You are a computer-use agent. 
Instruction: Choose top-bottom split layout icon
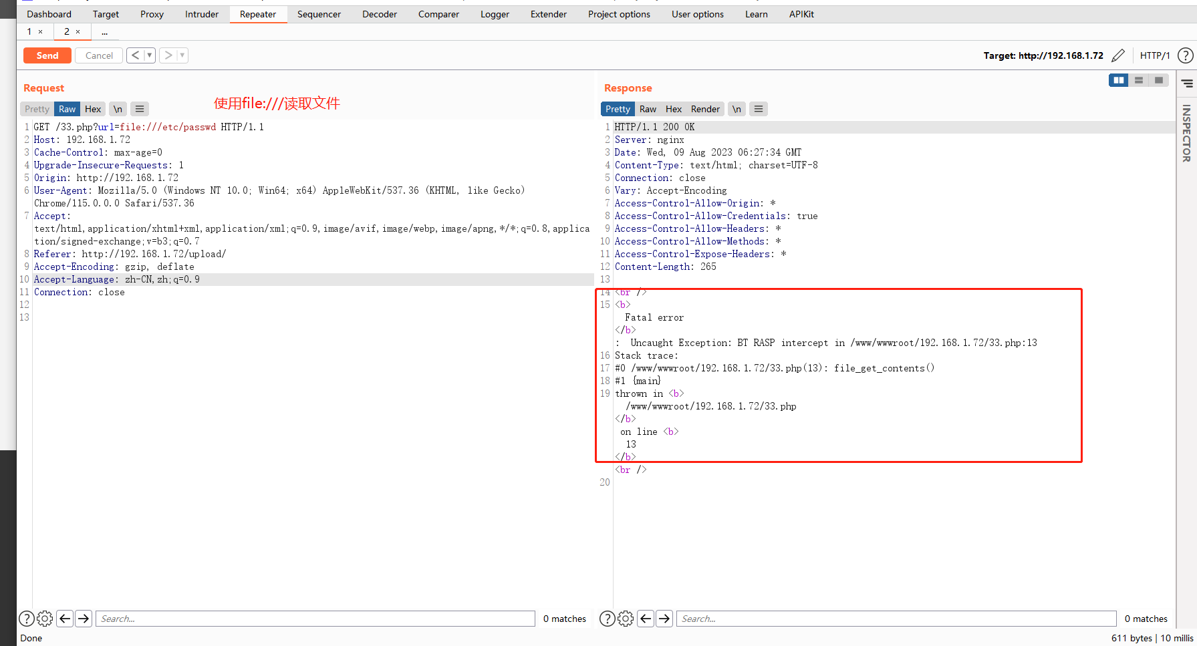tap(1139, 80)
